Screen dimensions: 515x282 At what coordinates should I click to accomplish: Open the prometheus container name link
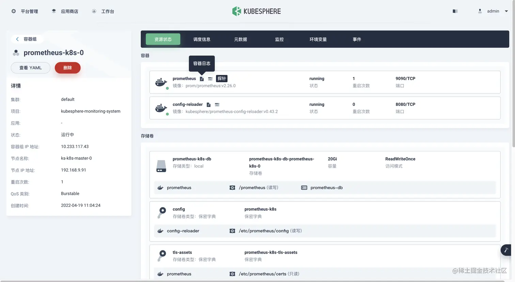coord(184,79)
